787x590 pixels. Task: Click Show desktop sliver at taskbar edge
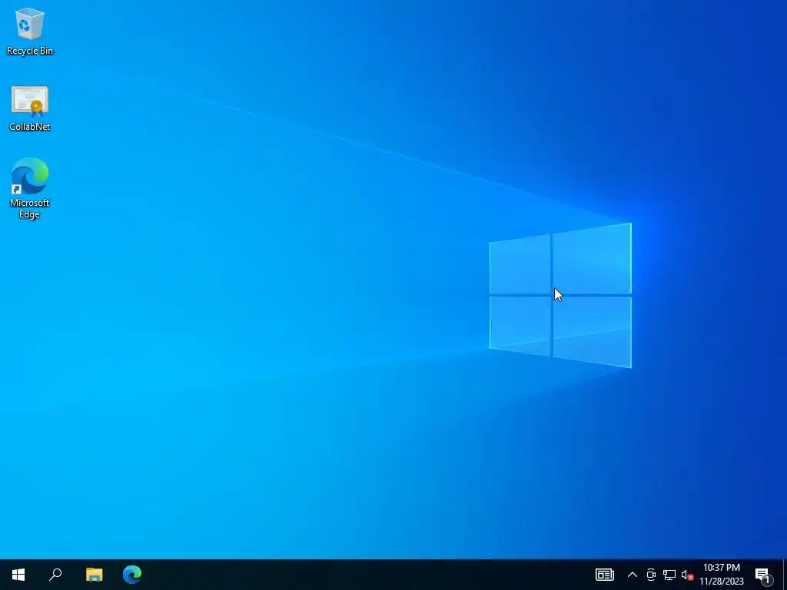pyautogui.click(x=785, y=575)
